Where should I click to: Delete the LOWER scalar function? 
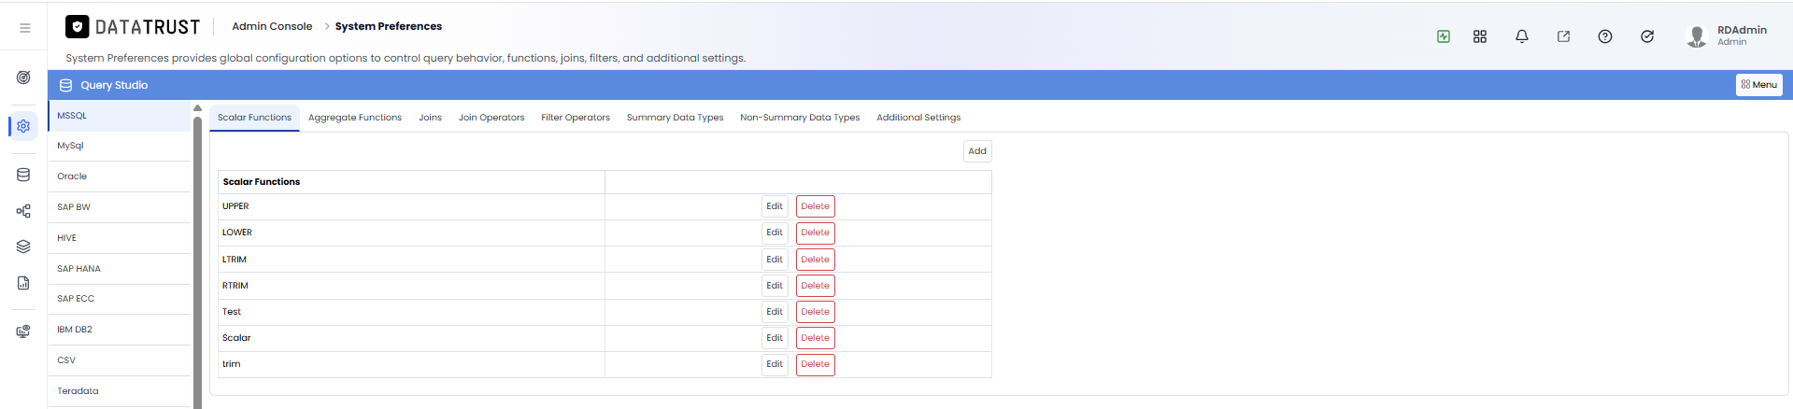[x=815, y=233]
